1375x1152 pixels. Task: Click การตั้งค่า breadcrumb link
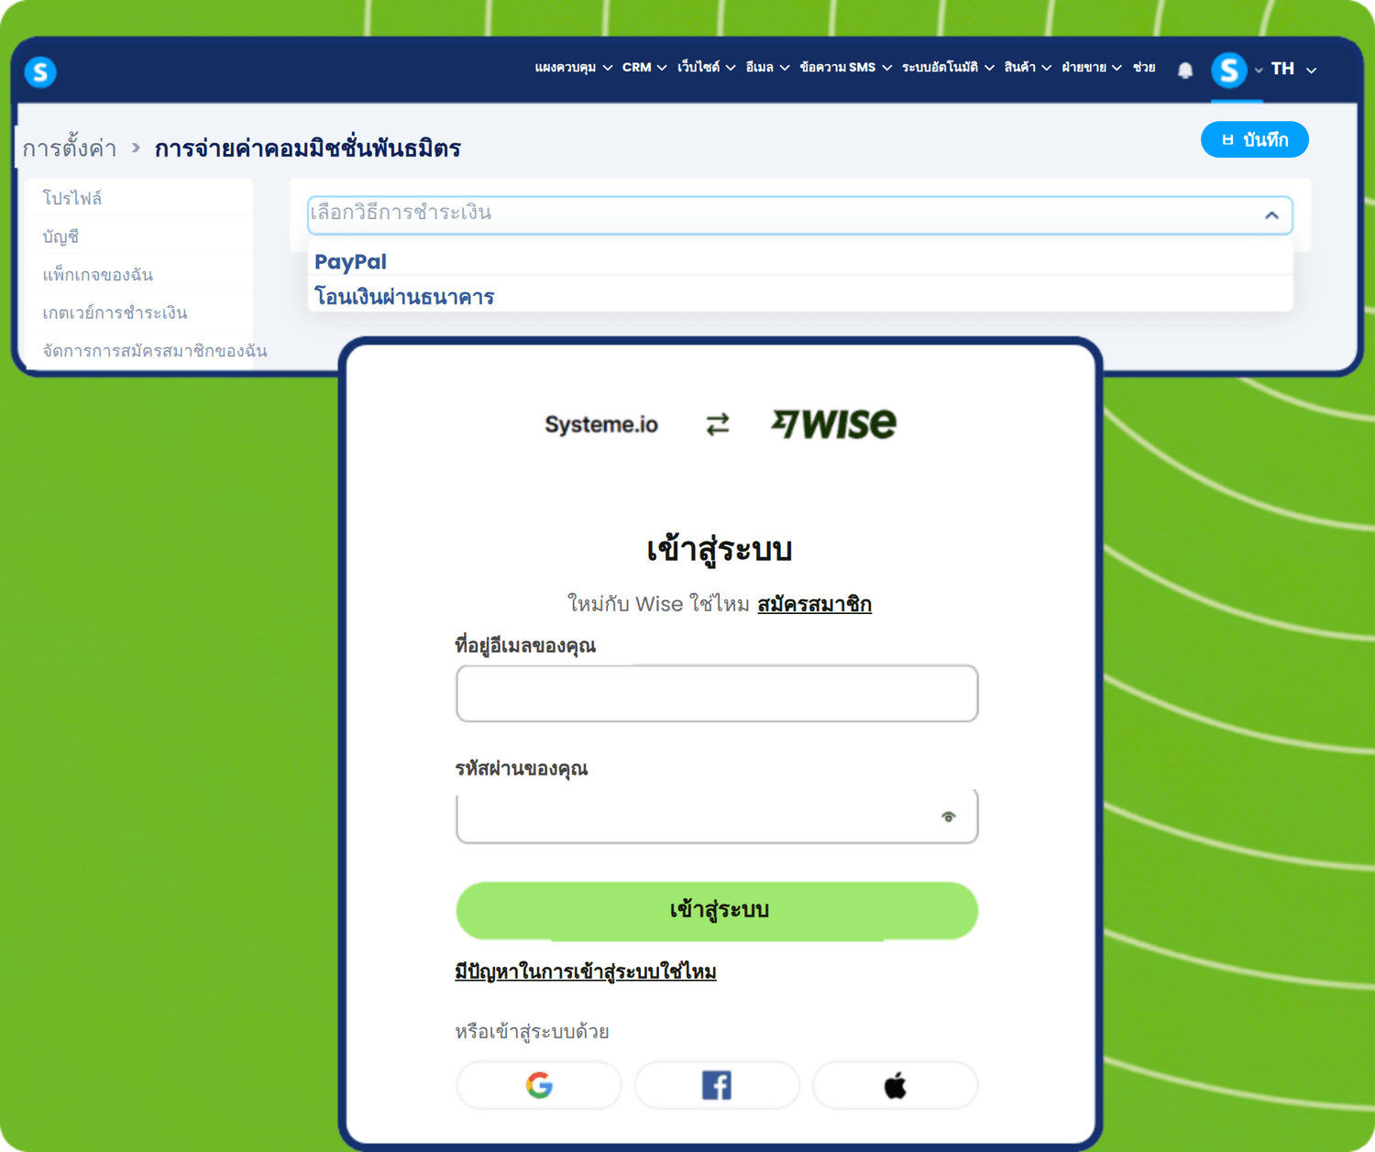[x=70, y=148]
